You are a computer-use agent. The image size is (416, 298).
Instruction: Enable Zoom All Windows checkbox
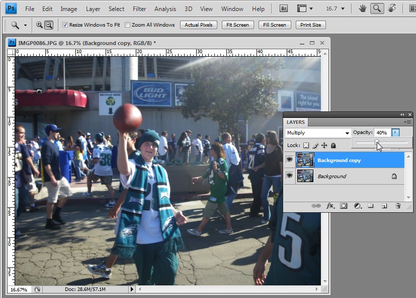tap(128, 25)
